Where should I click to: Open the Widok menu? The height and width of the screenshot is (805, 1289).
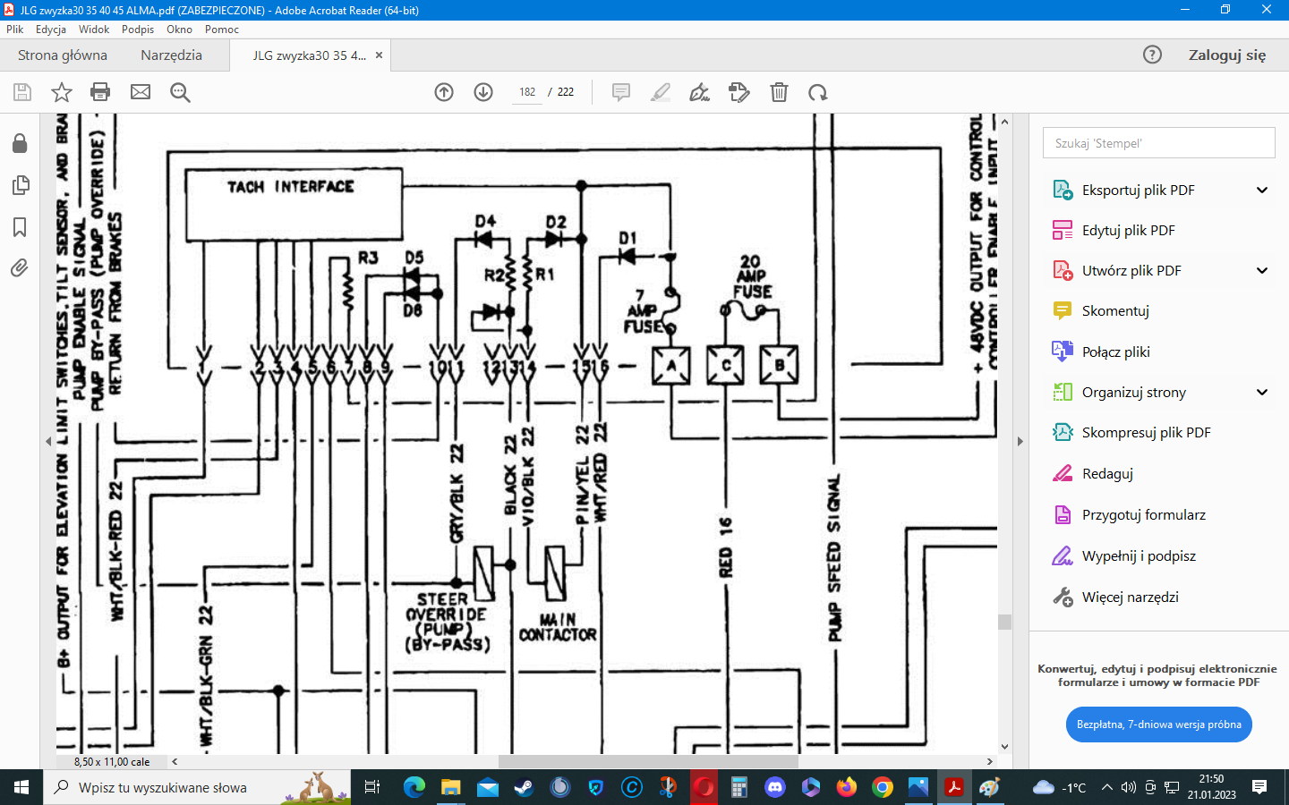click(x=93, y=30)
